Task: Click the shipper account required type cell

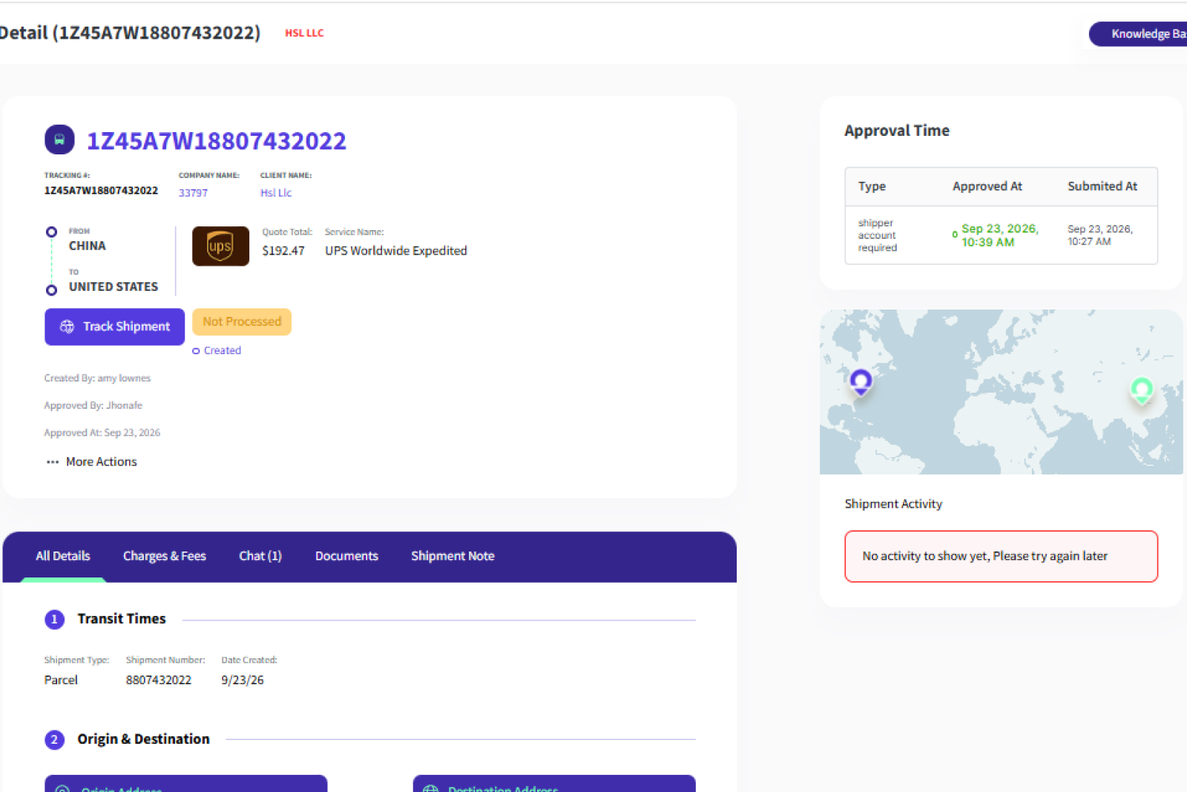Action: tap(878, 235)
